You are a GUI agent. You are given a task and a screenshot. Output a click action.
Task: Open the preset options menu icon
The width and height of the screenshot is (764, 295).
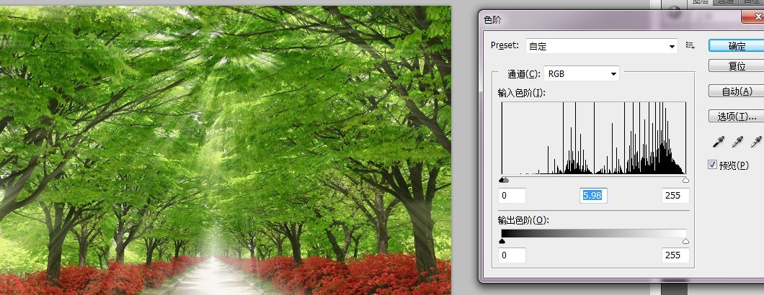pos(690,45)
